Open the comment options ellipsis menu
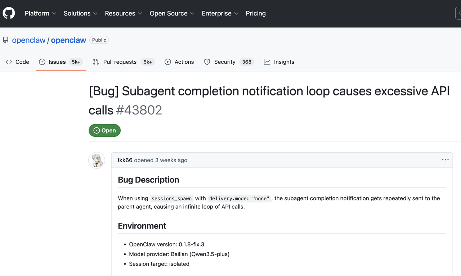Image resolution: width=461 pixels, height=276 pixels. coord(446,160)
